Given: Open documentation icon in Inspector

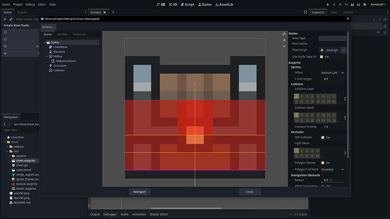Looking at the screenshot, I should [385, 26].
